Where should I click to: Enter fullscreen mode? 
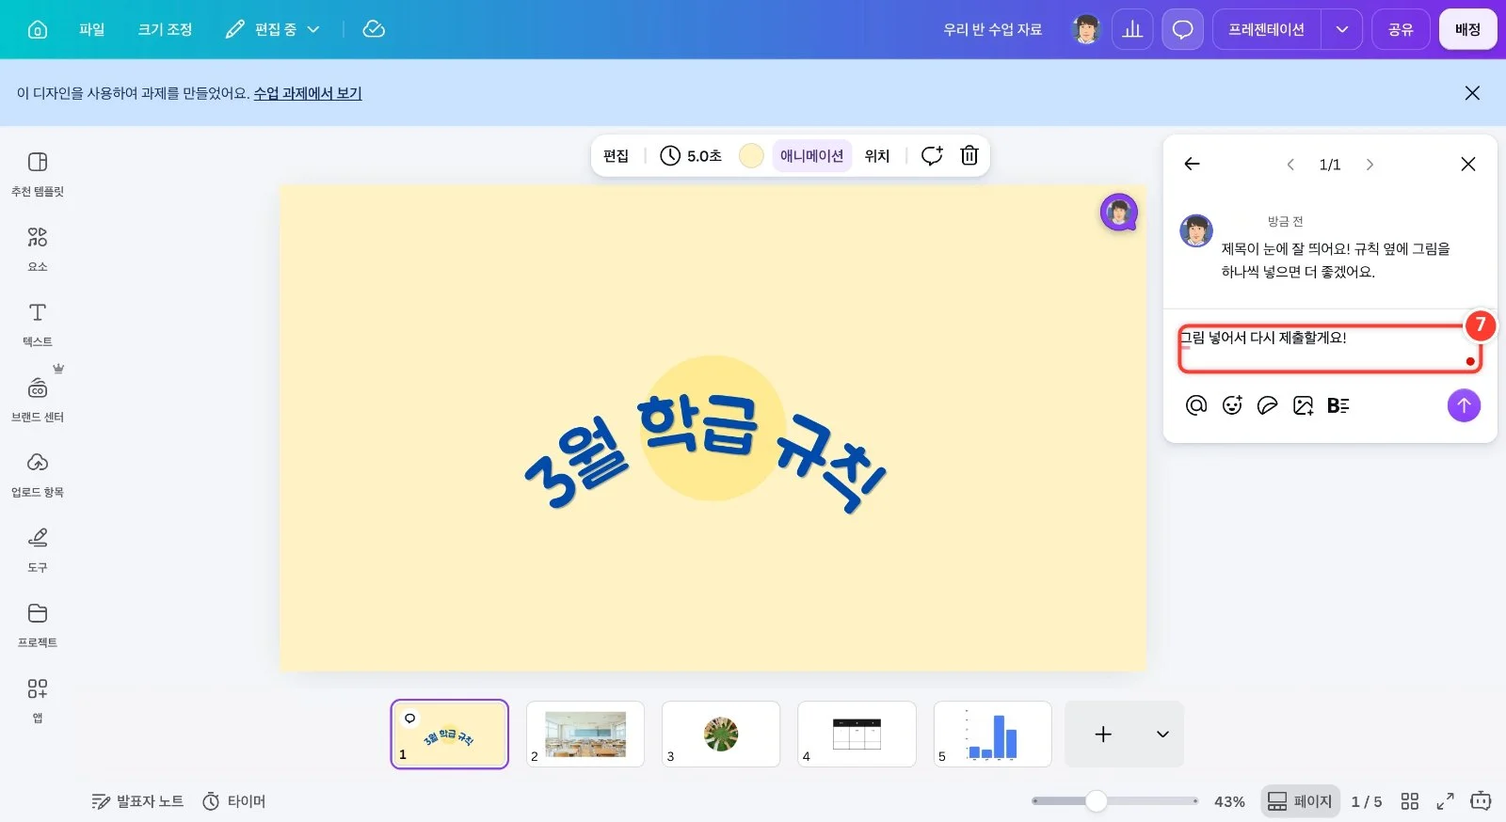click(1445, 801)
